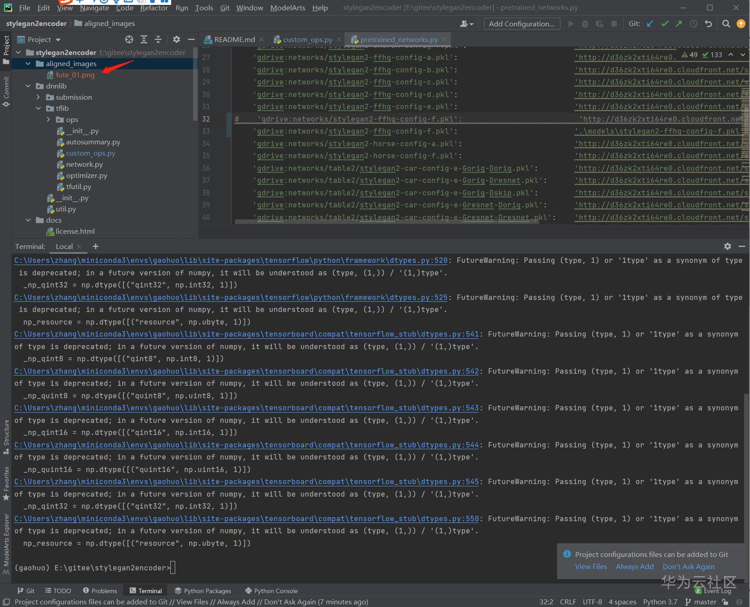The image size is (750, 607).
Task: Select fute_01.png in project tree
Action: 75,75
